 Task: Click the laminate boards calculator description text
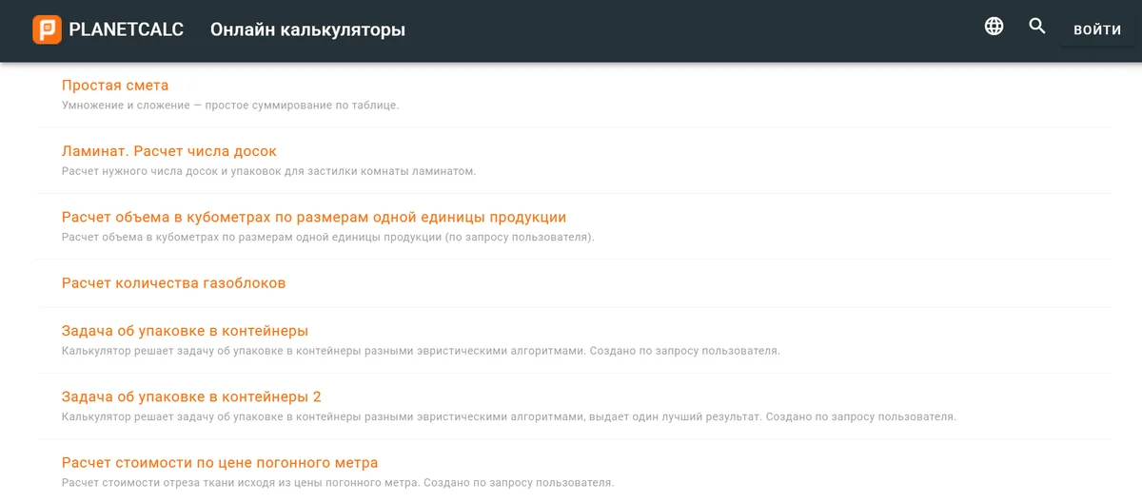tap(268, 171)
